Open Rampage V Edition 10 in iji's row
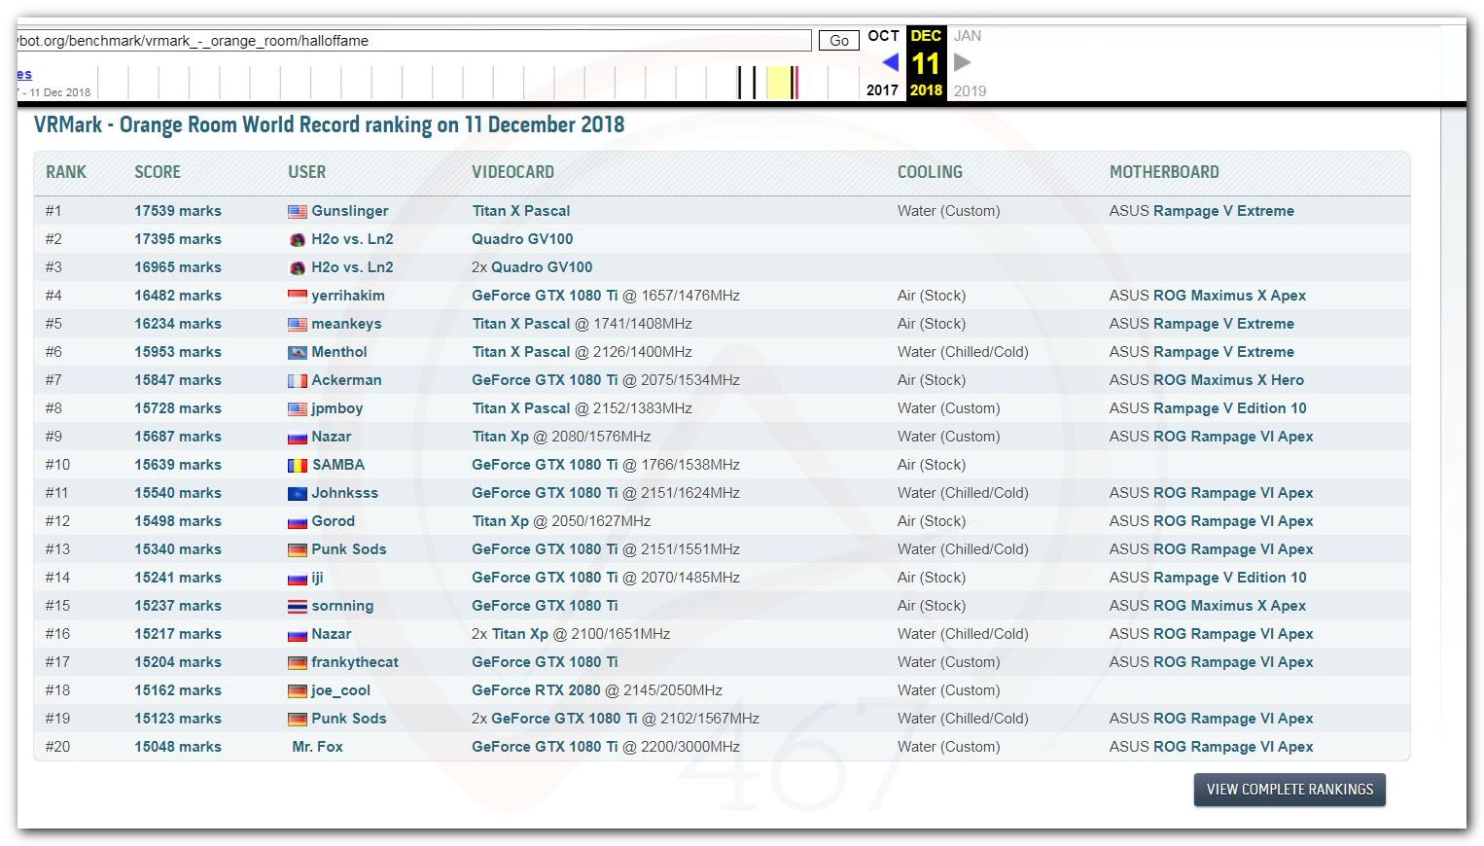This screenshot has height=846, width=1484. [x=1230, y=578]
